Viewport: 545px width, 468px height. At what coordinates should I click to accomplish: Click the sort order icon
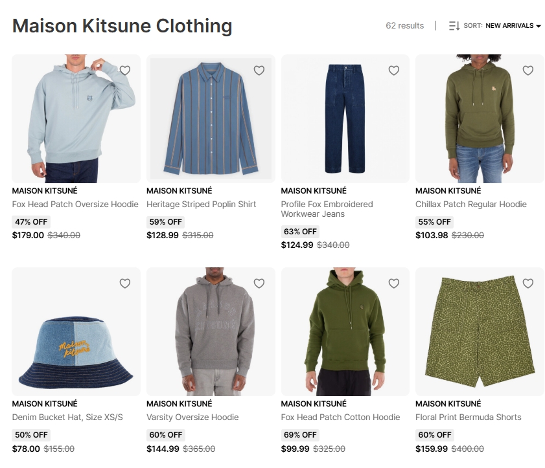[x=454, y=26]
